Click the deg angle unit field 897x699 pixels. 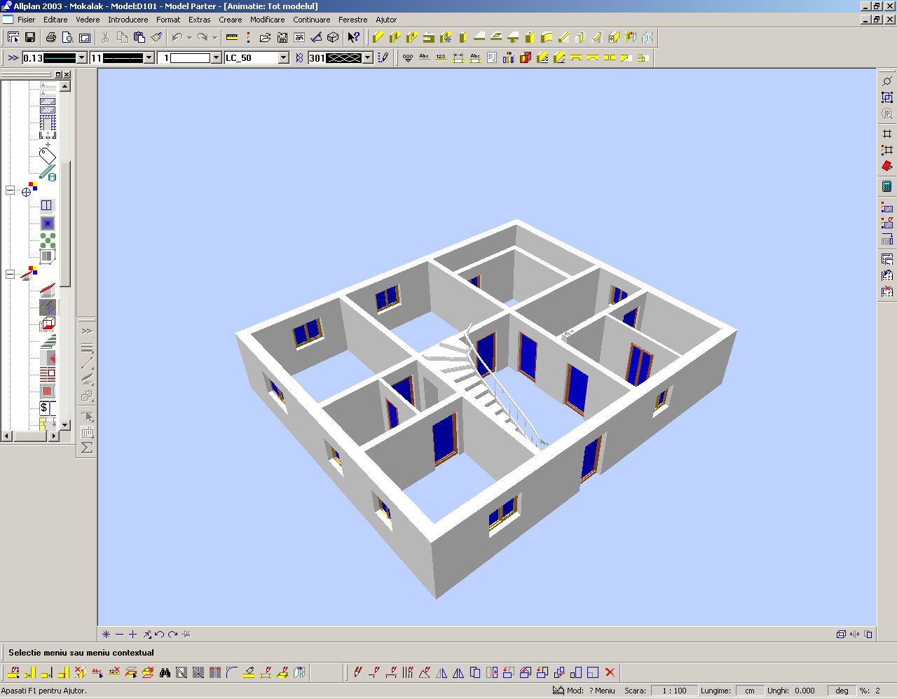click(x=842, y=691)
